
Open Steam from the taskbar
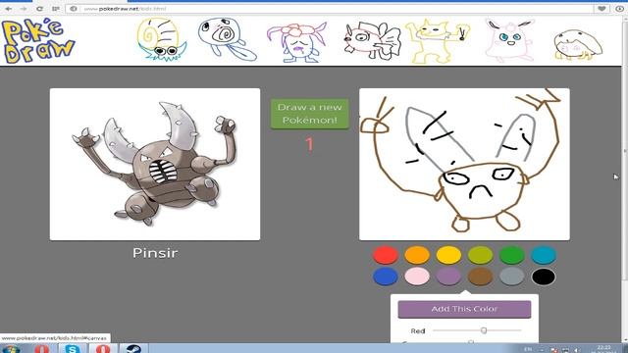133,349
